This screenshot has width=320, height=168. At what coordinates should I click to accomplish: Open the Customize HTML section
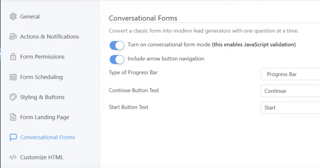click(42, 157)
